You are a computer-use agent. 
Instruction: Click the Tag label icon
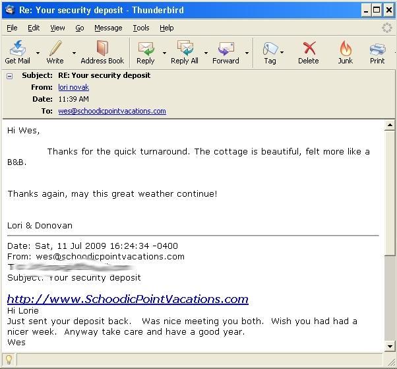(x=270, y=49)
